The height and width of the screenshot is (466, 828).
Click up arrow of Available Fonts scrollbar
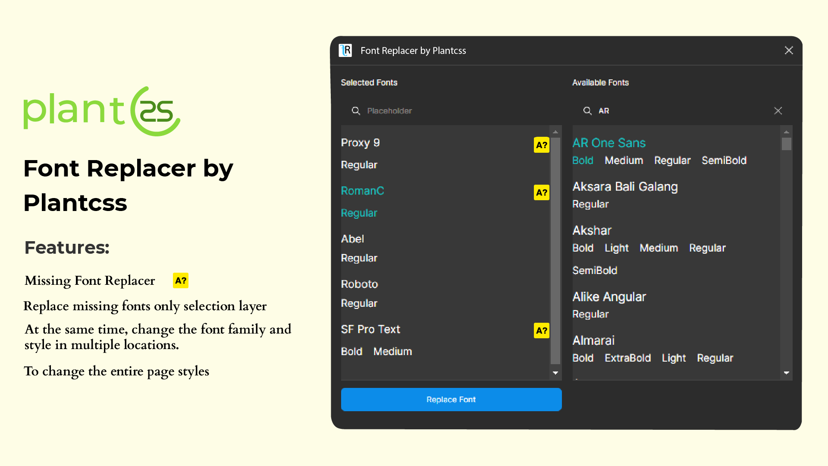(787, 132)
